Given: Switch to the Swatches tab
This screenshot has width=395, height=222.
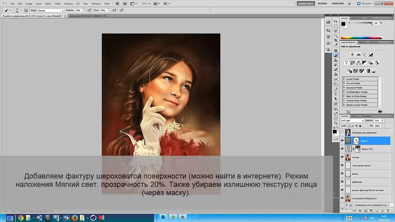Looking at the screenshot, I should [356, 18].
